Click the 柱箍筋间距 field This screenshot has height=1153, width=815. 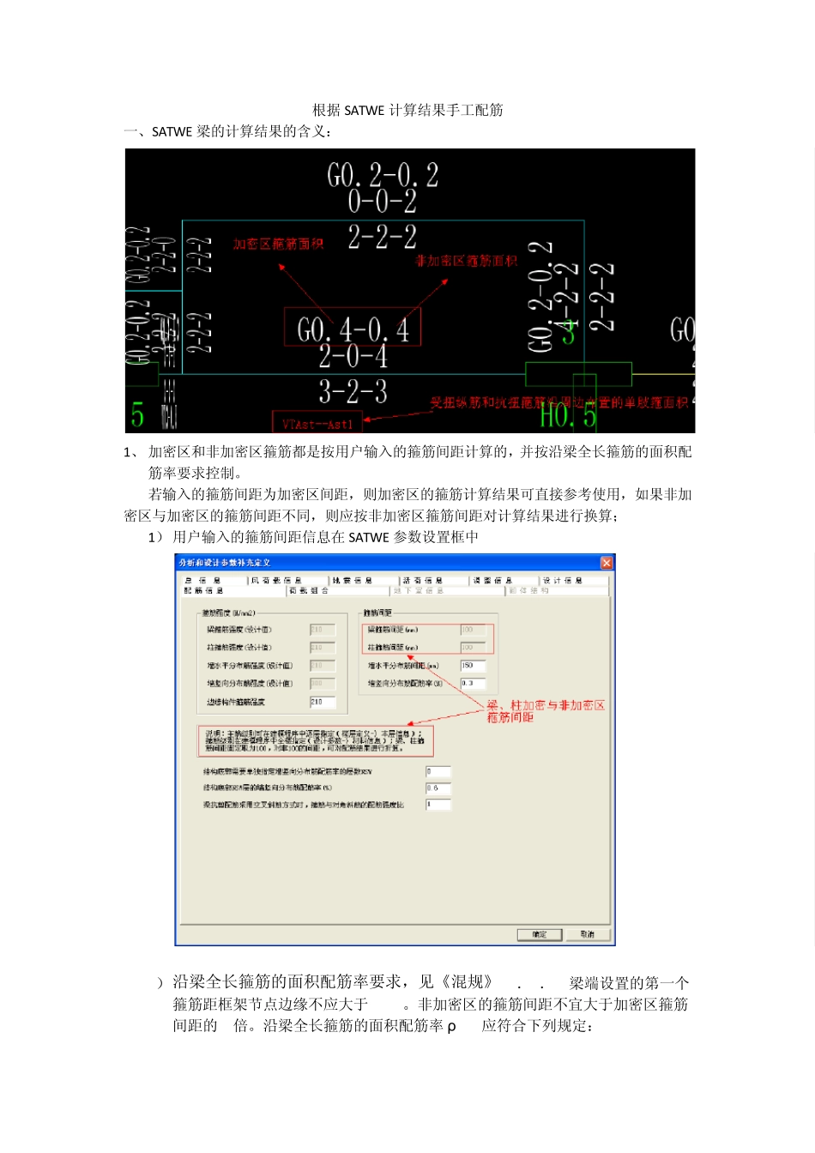(473, 648)
